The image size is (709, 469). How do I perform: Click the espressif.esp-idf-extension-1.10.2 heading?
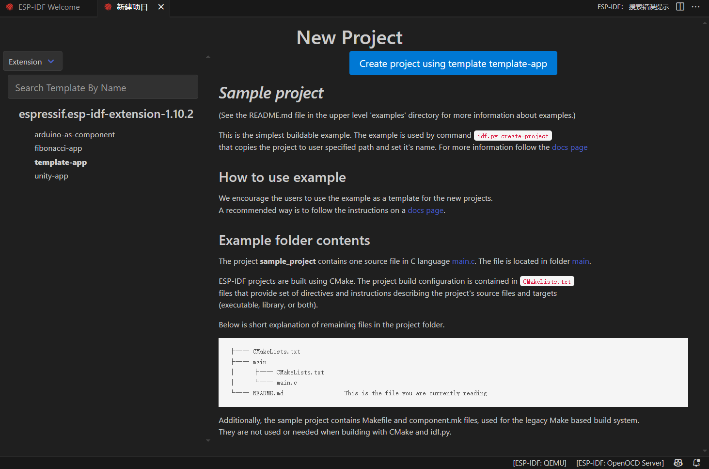click(106, 114)
